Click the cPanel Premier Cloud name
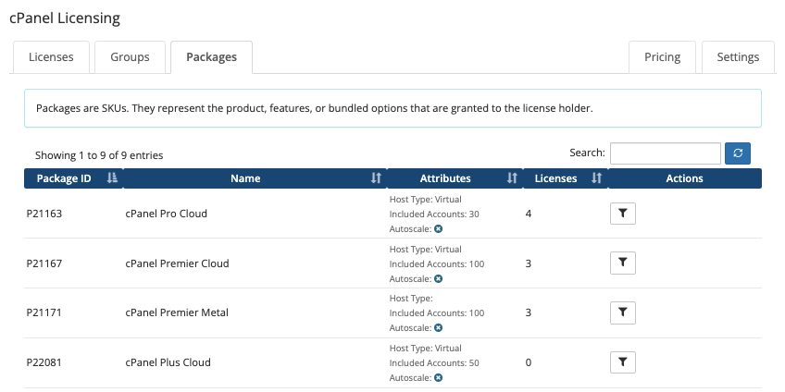Image resolution: width=785 pixels, height=392 pixels. pos(177,263)
